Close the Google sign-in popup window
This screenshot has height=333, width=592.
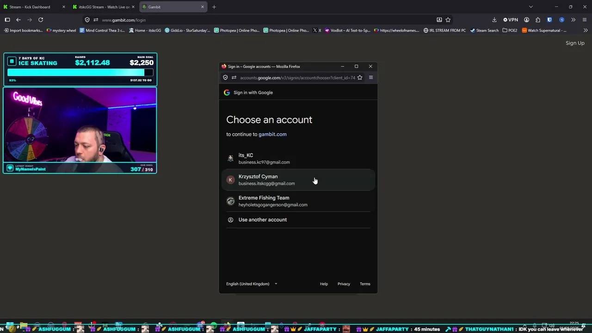pyautogui.click(x=370, y=67)
